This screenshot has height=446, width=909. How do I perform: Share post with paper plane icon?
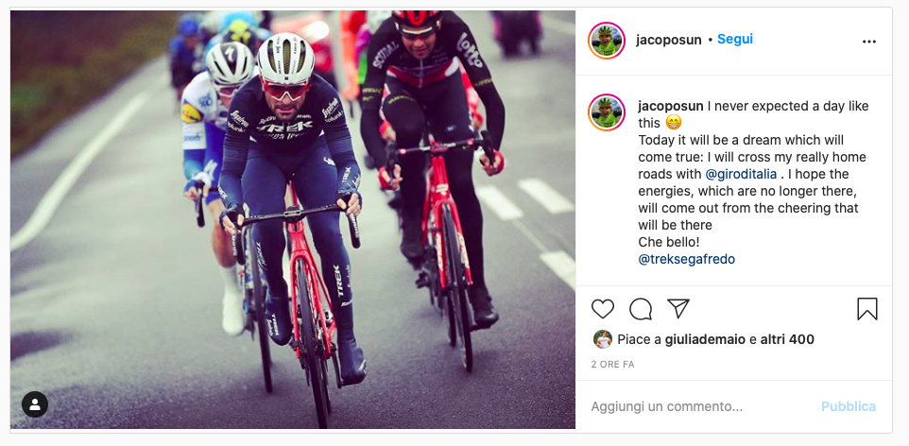(x=677, y=309)
